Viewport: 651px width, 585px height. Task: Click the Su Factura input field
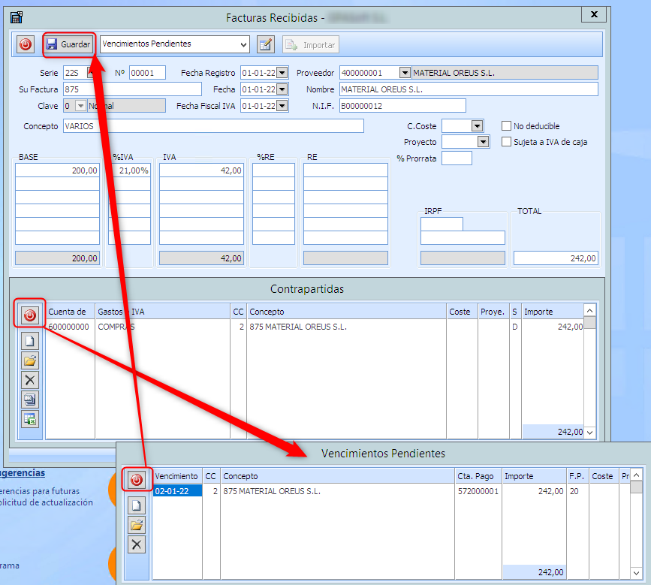tap(132, 89)
